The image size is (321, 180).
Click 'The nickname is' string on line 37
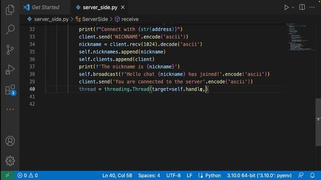122,66
